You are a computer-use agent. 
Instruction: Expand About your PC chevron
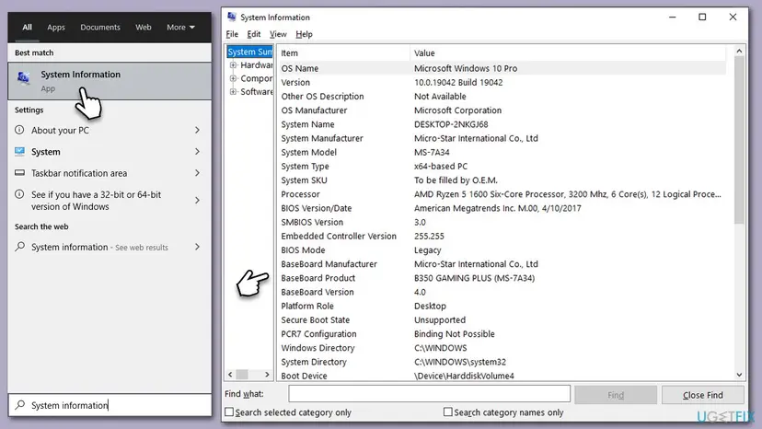pyautogui.click(x=197, y=130)
